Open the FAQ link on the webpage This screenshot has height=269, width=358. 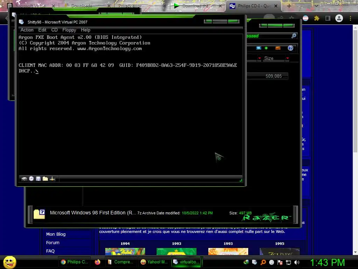50,251
